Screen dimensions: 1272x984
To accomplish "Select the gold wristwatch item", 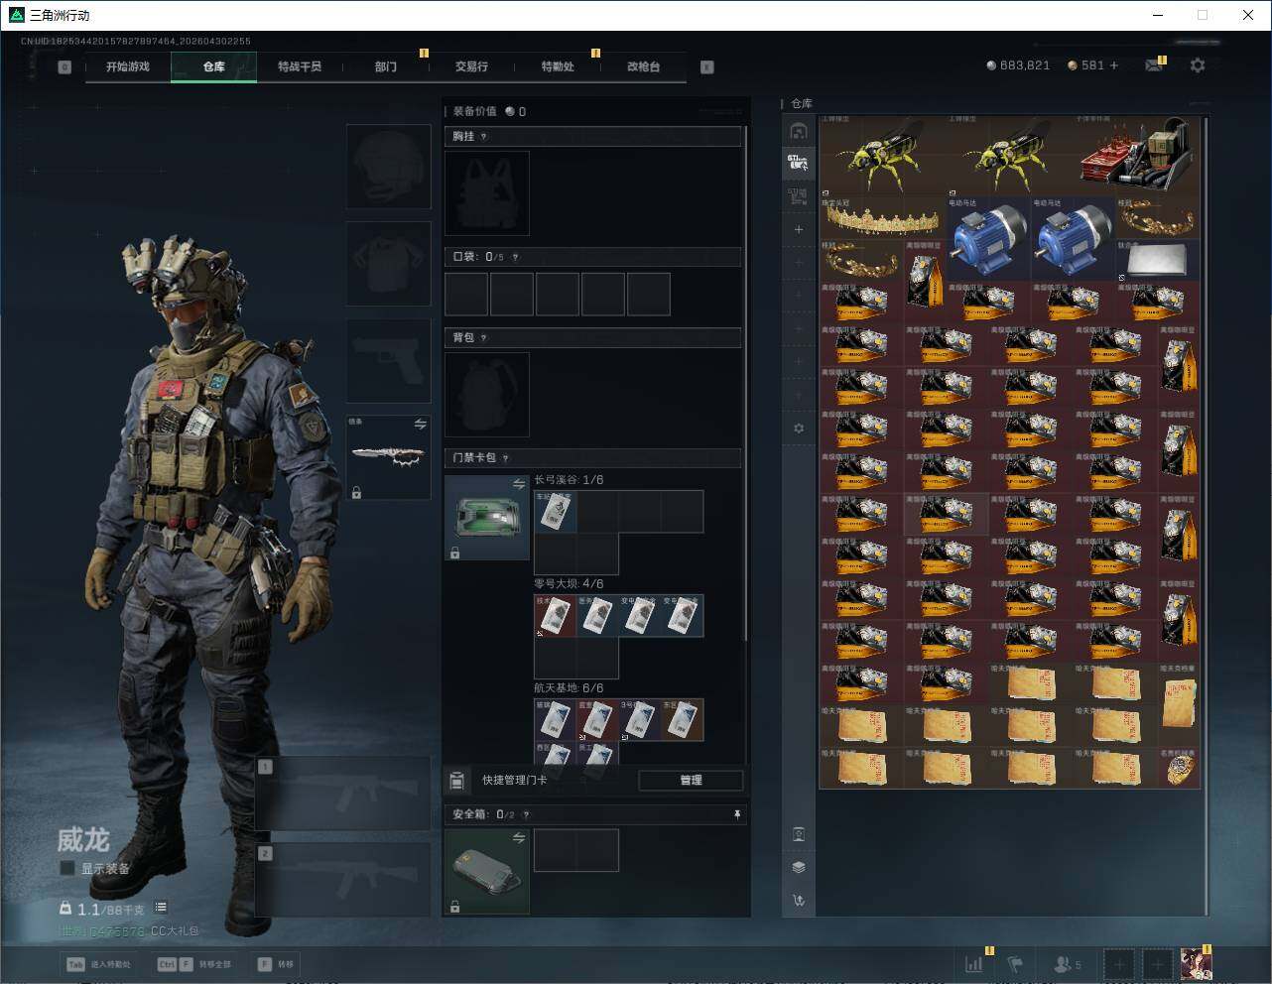I will click(1180, 769).
